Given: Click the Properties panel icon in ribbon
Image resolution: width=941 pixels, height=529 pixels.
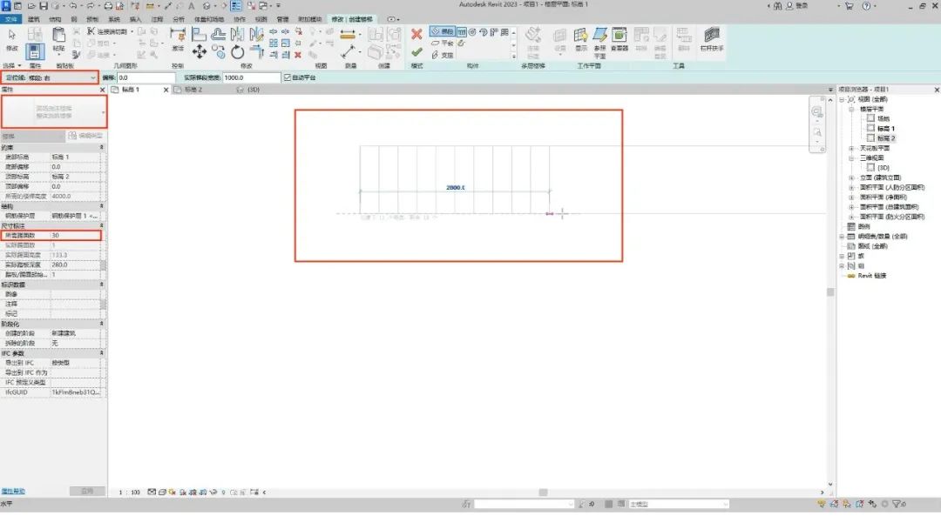Looking at the screenshot, I should pyautogui.click(x=36, y=52).
